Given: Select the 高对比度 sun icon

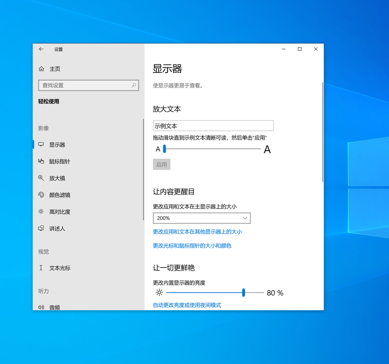Looking at the screenshot, I should pos(41,211).
